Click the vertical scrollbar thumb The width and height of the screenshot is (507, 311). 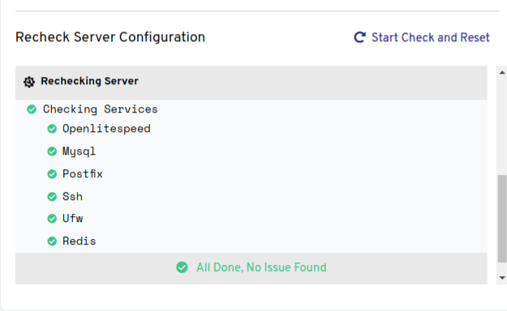click(502, 219)
